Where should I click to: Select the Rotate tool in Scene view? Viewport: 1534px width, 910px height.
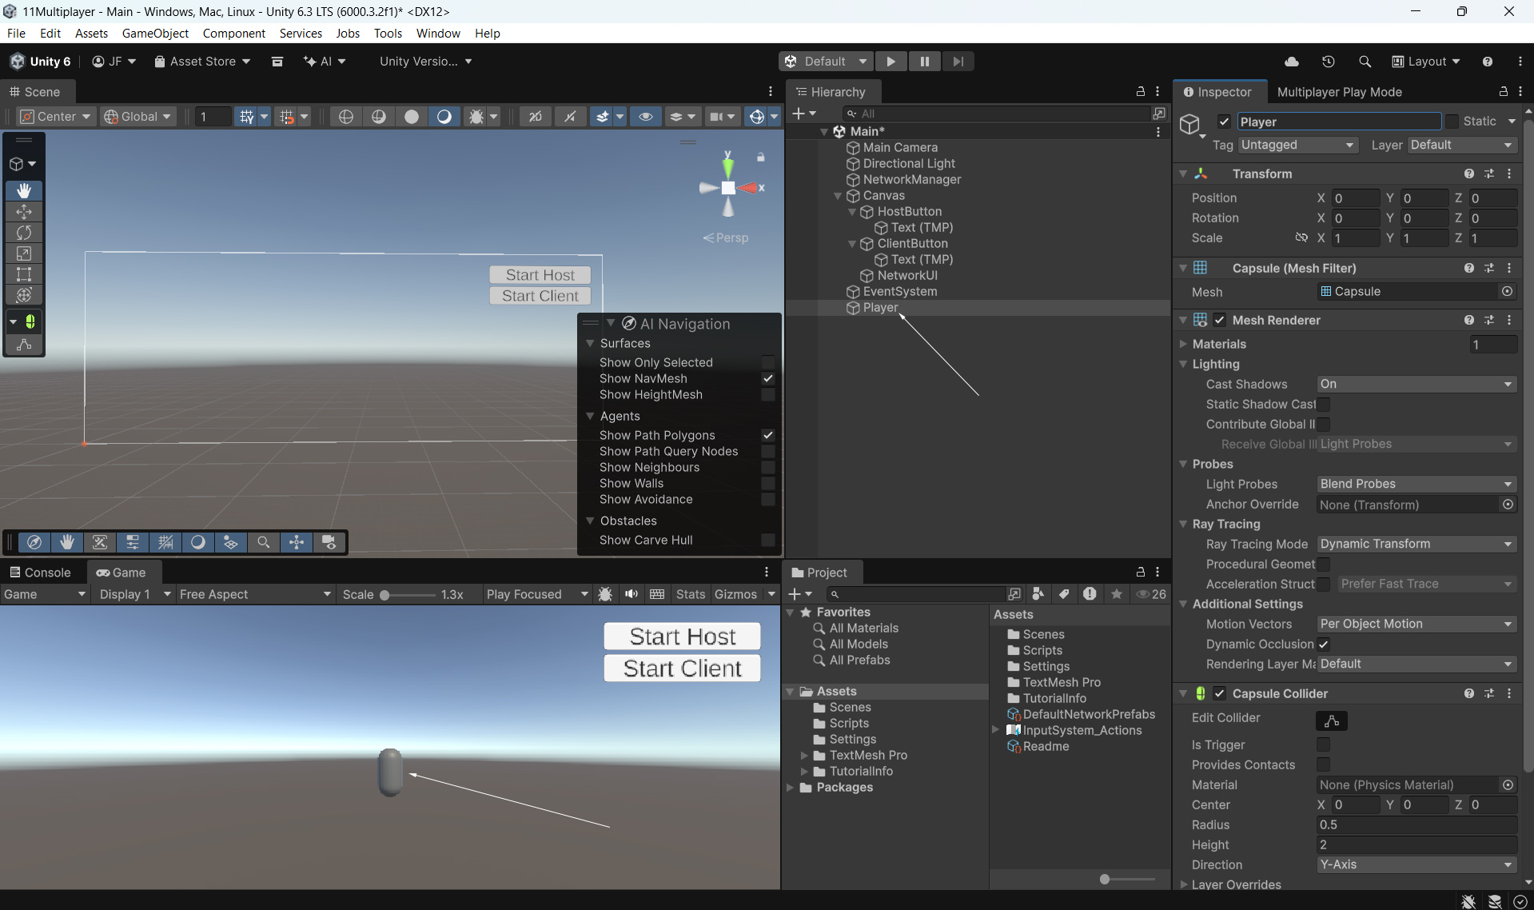tap(24, 233)
